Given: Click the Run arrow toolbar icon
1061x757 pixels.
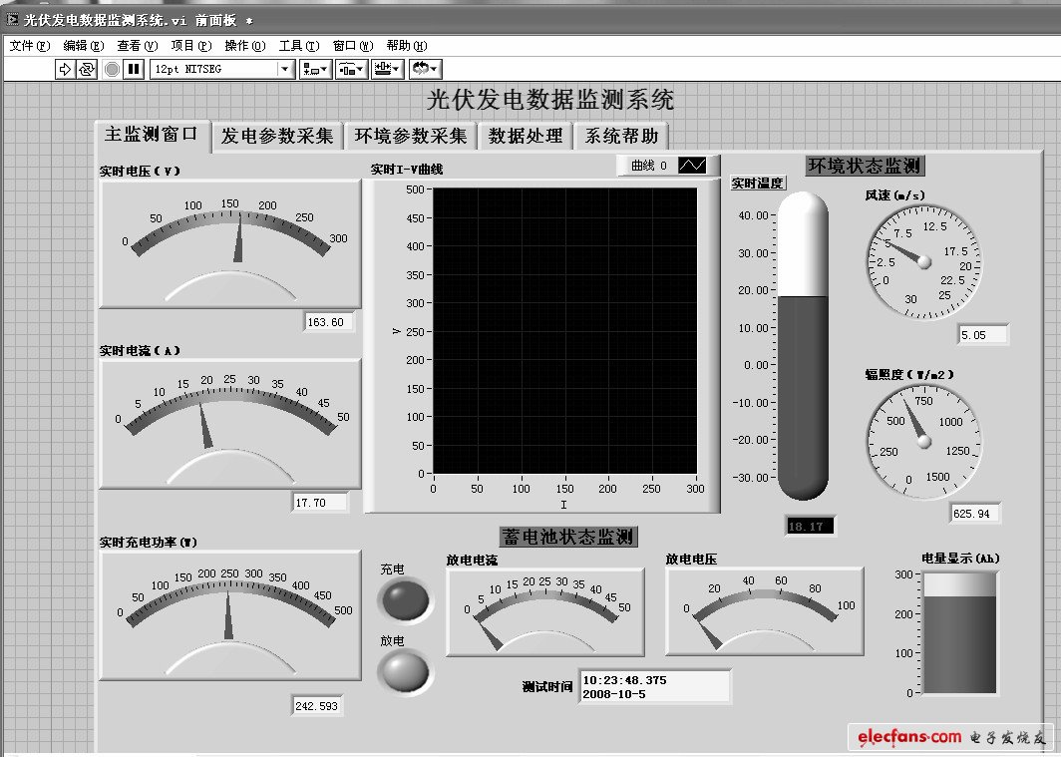Looking at the screenshot, I should click(x=66, y=69).
